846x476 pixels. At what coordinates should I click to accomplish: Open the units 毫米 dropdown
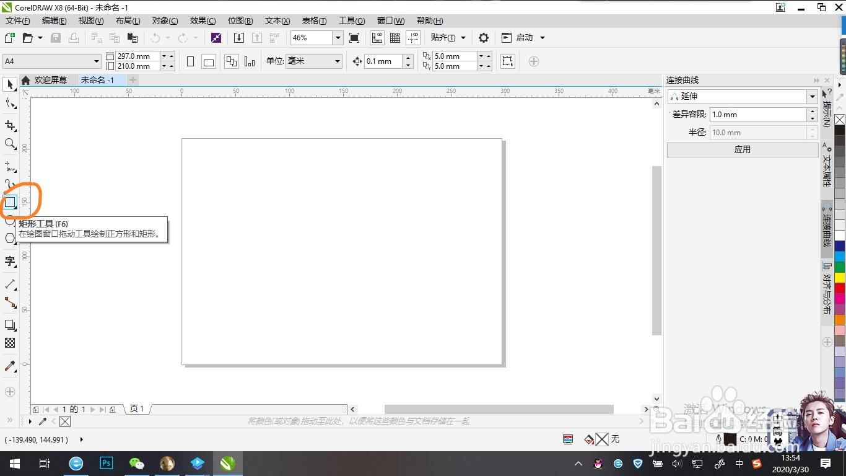point(338,61)
